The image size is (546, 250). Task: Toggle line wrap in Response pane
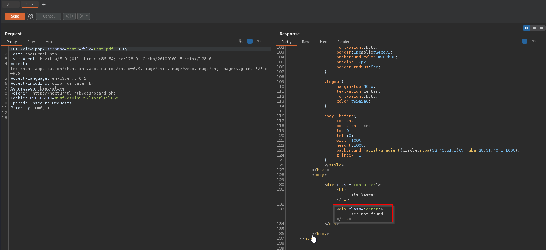tap(525, 41)
